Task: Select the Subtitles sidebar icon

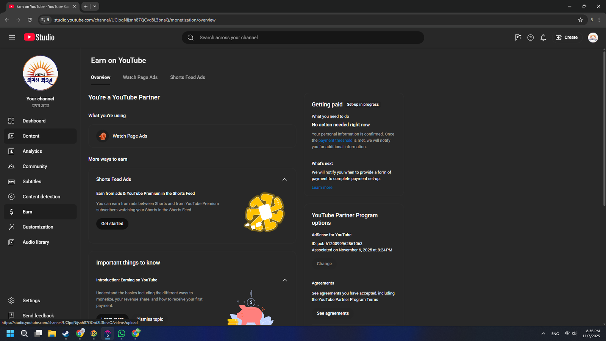Action: click(x=11, y=181)
